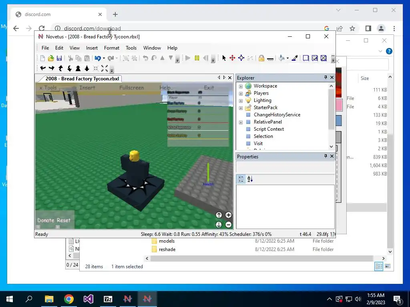
Task: Expand the RelativePanel tree node
Action: point(241,122)
